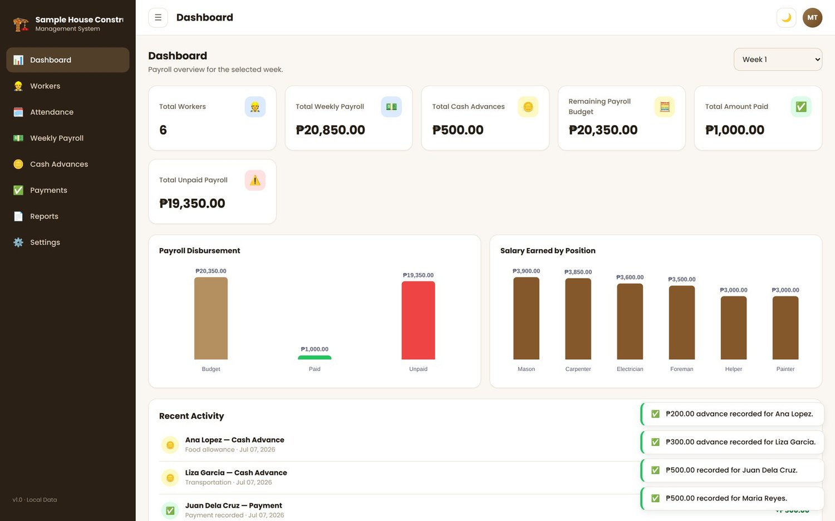Click the Remaining Payroll Budget abacus icon
Image resolution: width=835 pixels, height=521 pixels.
(x=665, y=107)
